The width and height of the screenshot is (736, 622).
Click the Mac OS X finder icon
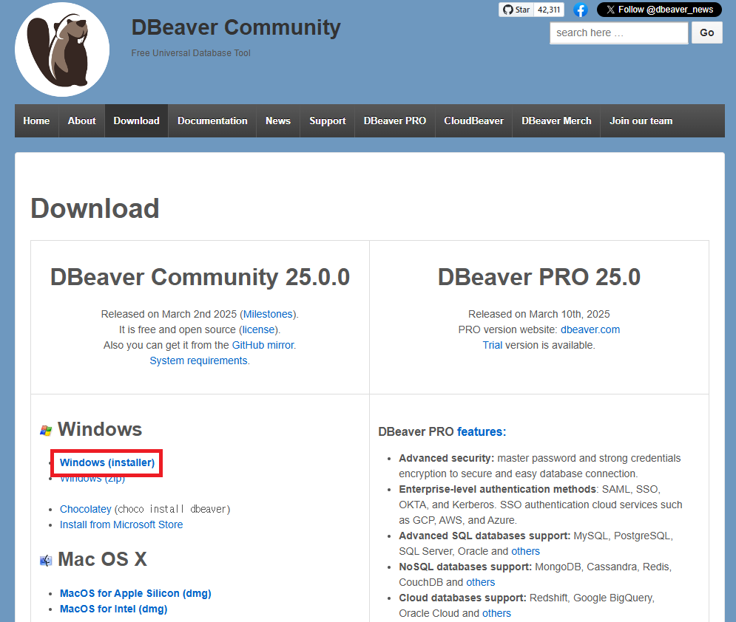(46, 560)
